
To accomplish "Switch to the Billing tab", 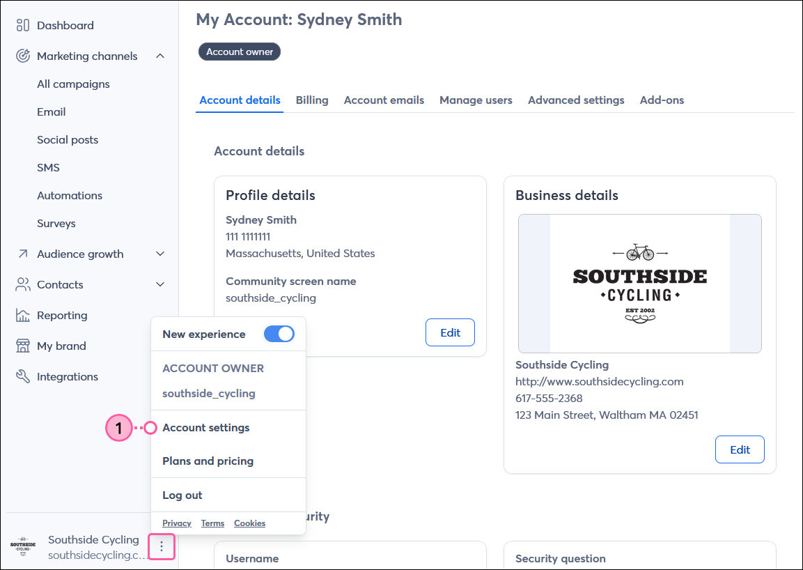I will click(312, 100).
